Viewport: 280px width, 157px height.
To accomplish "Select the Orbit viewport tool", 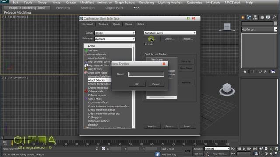I will tap(271, 154).
